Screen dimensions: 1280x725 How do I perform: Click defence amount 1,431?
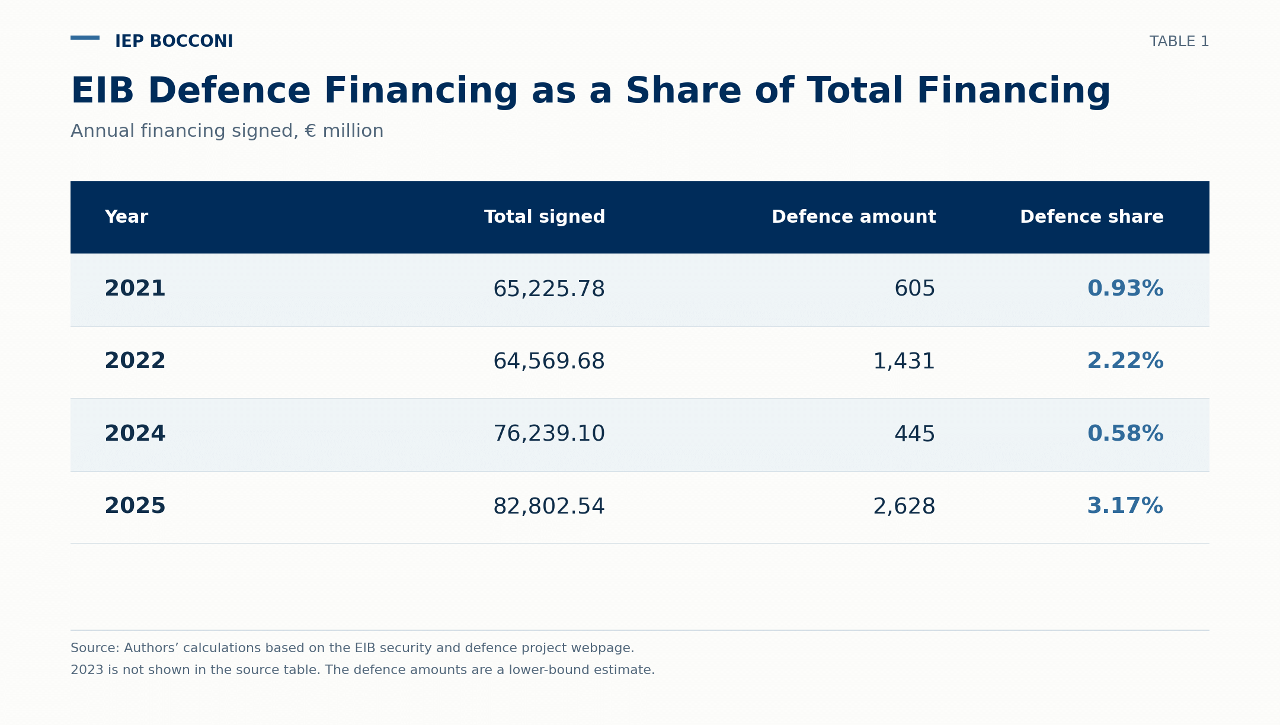[x=904, y=362]
